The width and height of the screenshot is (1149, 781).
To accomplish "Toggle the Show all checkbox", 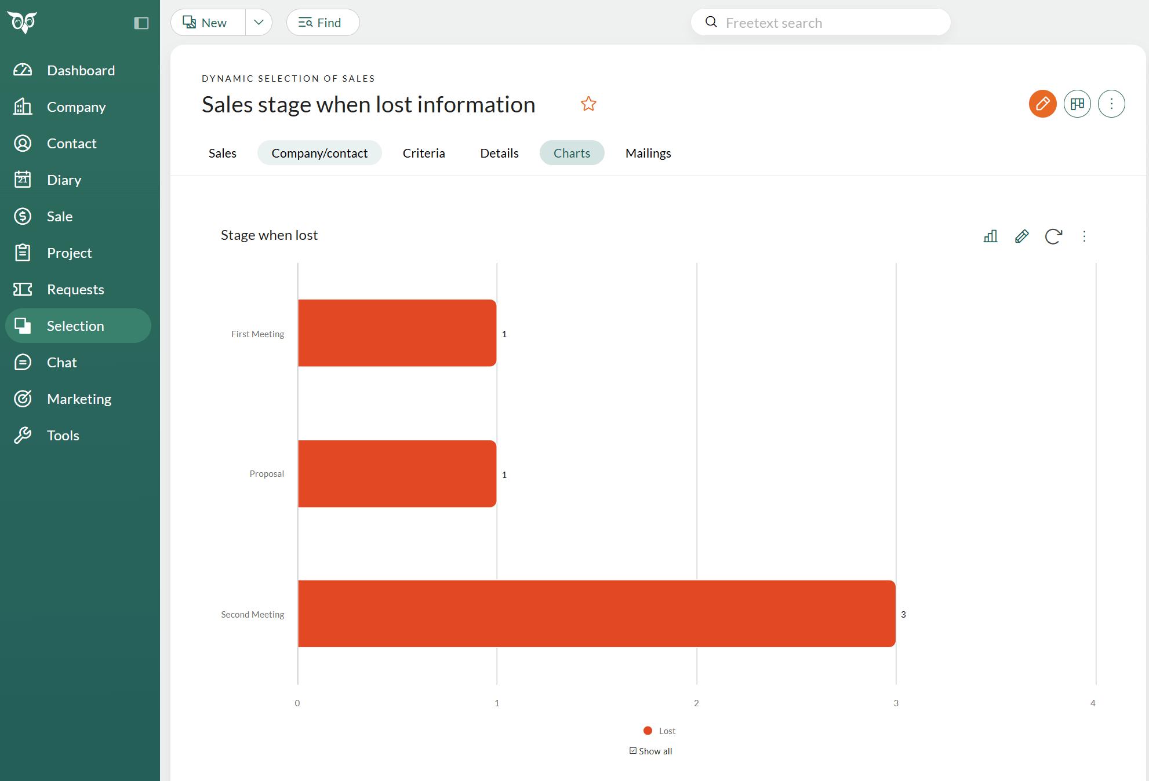I will point(633,751).
